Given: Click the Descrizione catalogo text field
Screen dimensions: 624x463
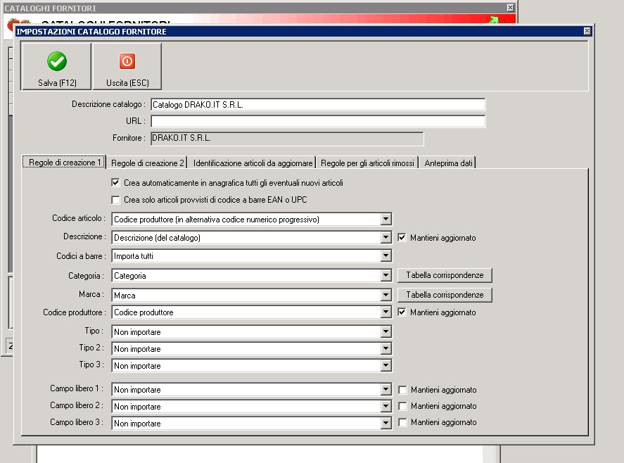Looking at the screenshot, I should [318, 105].
